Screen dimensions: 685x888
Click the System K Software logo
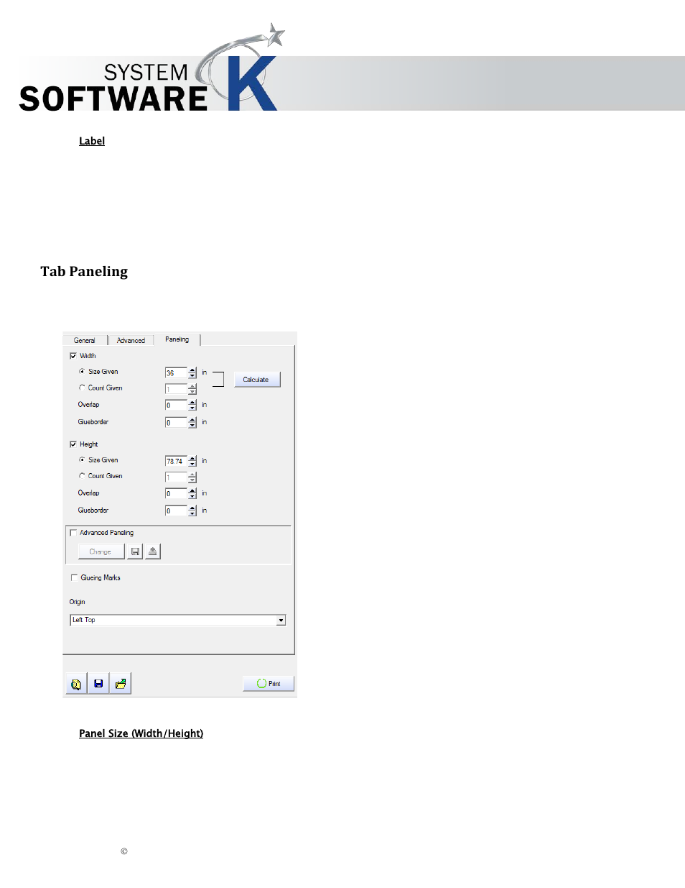click(151, 68)
